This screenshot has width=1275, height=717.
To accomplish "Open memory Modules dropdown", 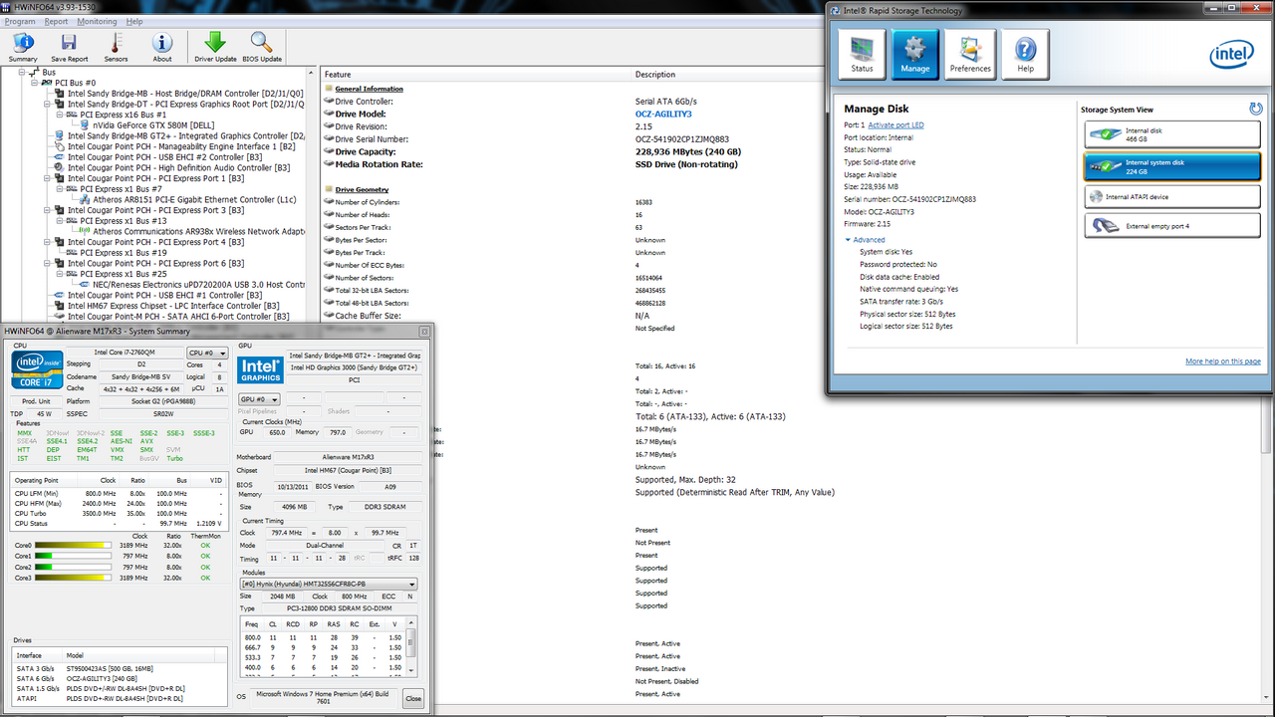I will click(x=328, y=584).
